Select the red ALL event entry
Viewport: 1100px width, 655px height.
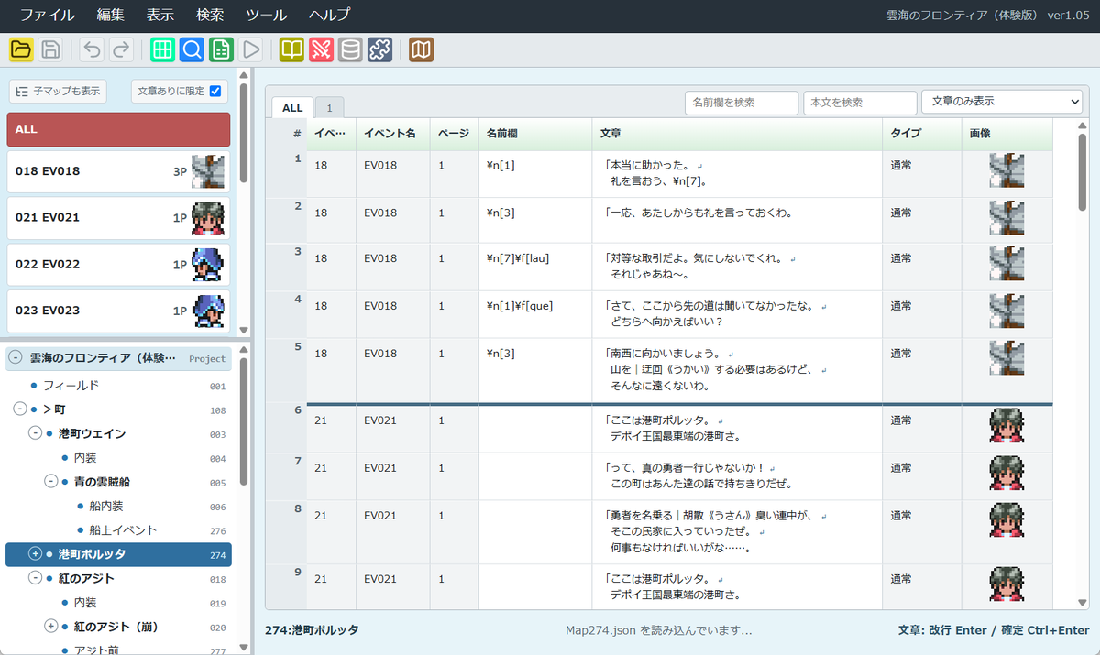pyautogui.click(x=118, y=129)
